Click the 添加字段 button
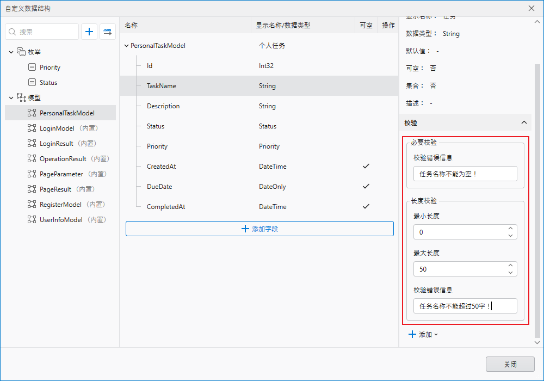544x381 pixels. click(259, 229)
